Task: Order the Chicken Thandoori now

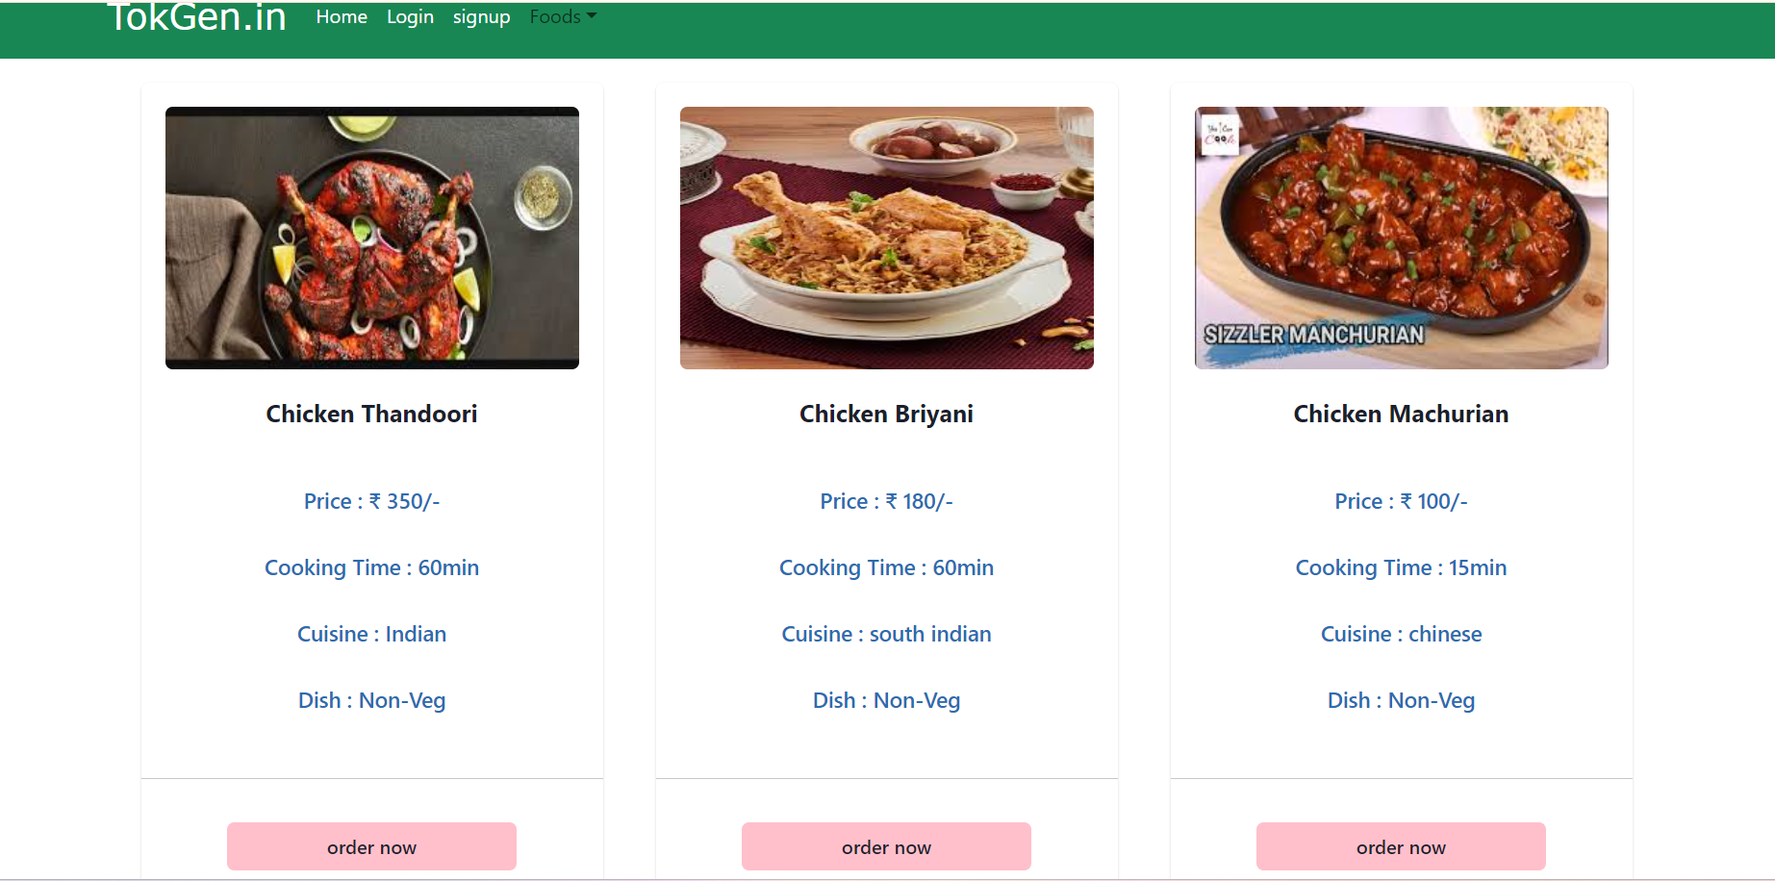Action: (x=371, y=846)
